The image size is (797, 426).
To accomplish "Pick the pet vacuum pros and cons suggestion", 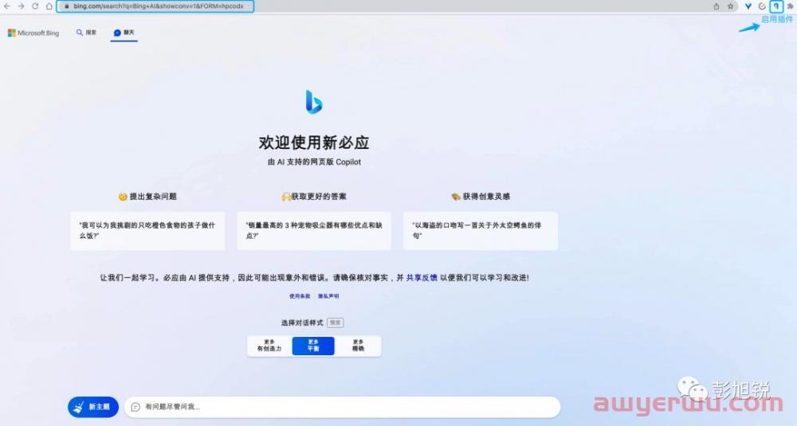I will pyautogui.click(x=314, y=230).
